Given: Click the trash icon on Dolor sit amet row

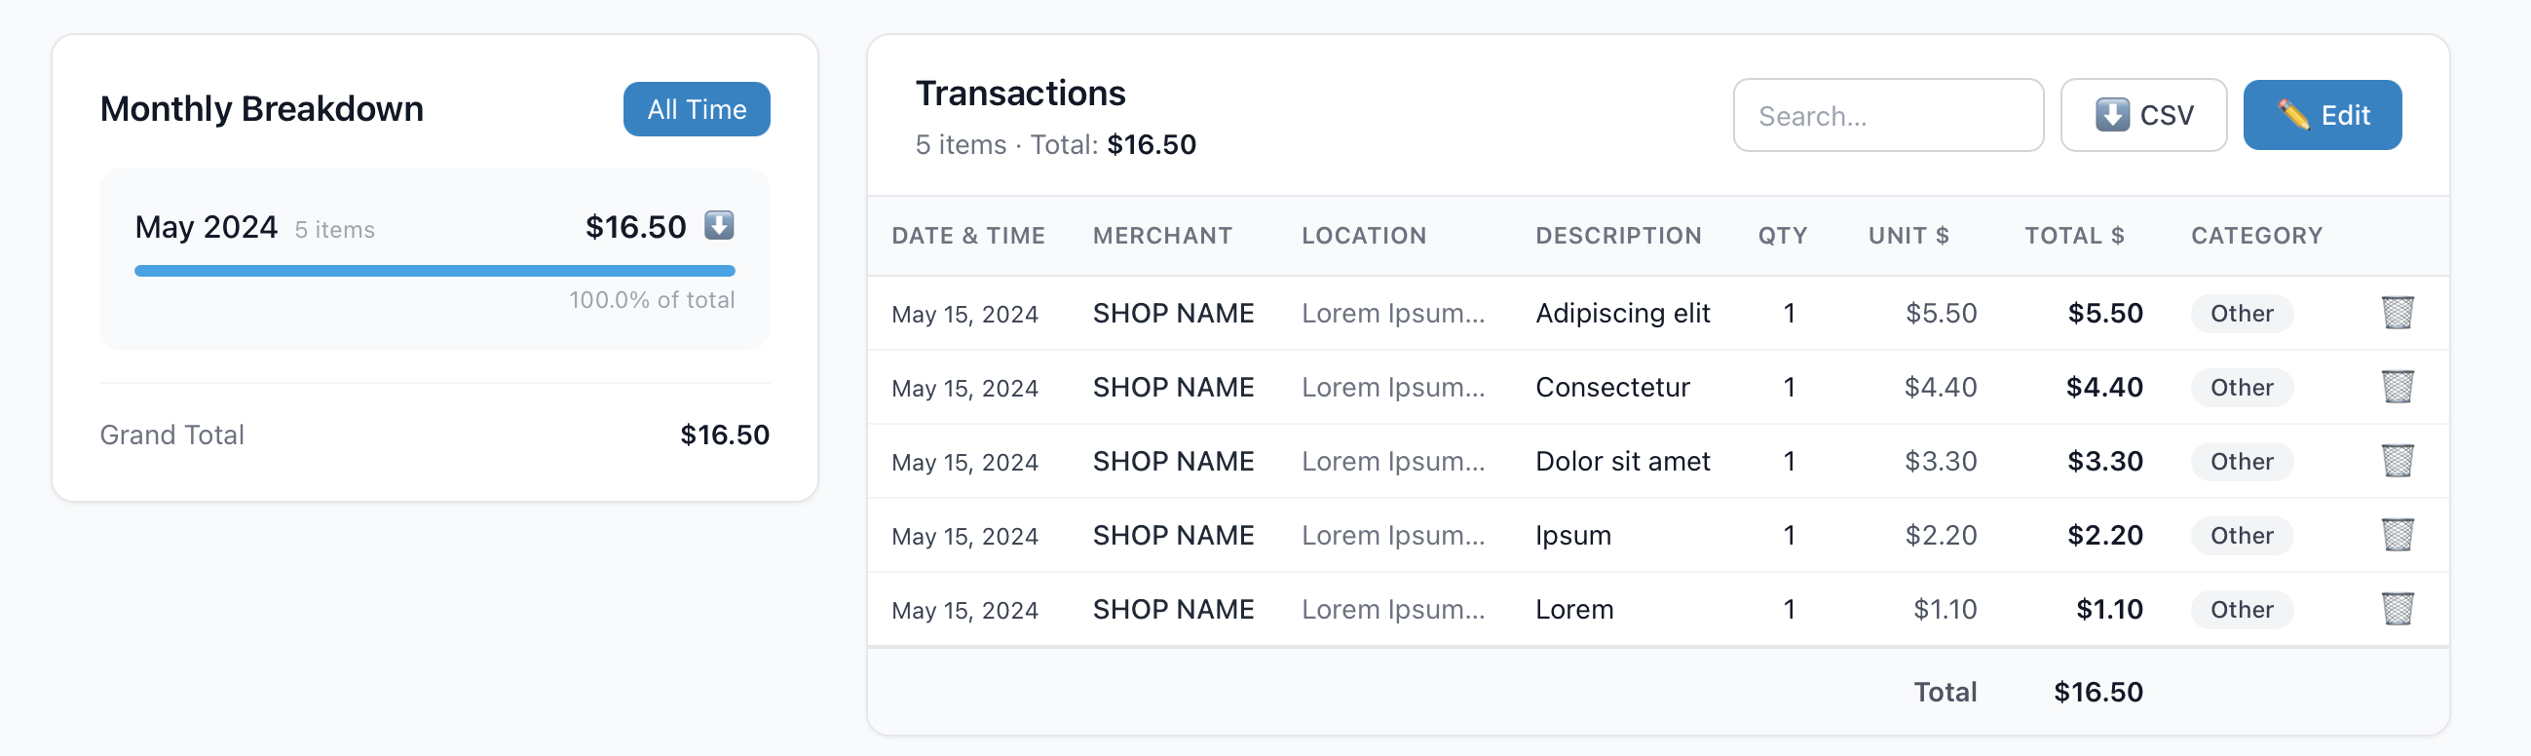Looking at the screenshot, I should pyautogui.click(x=2398, y=461).
